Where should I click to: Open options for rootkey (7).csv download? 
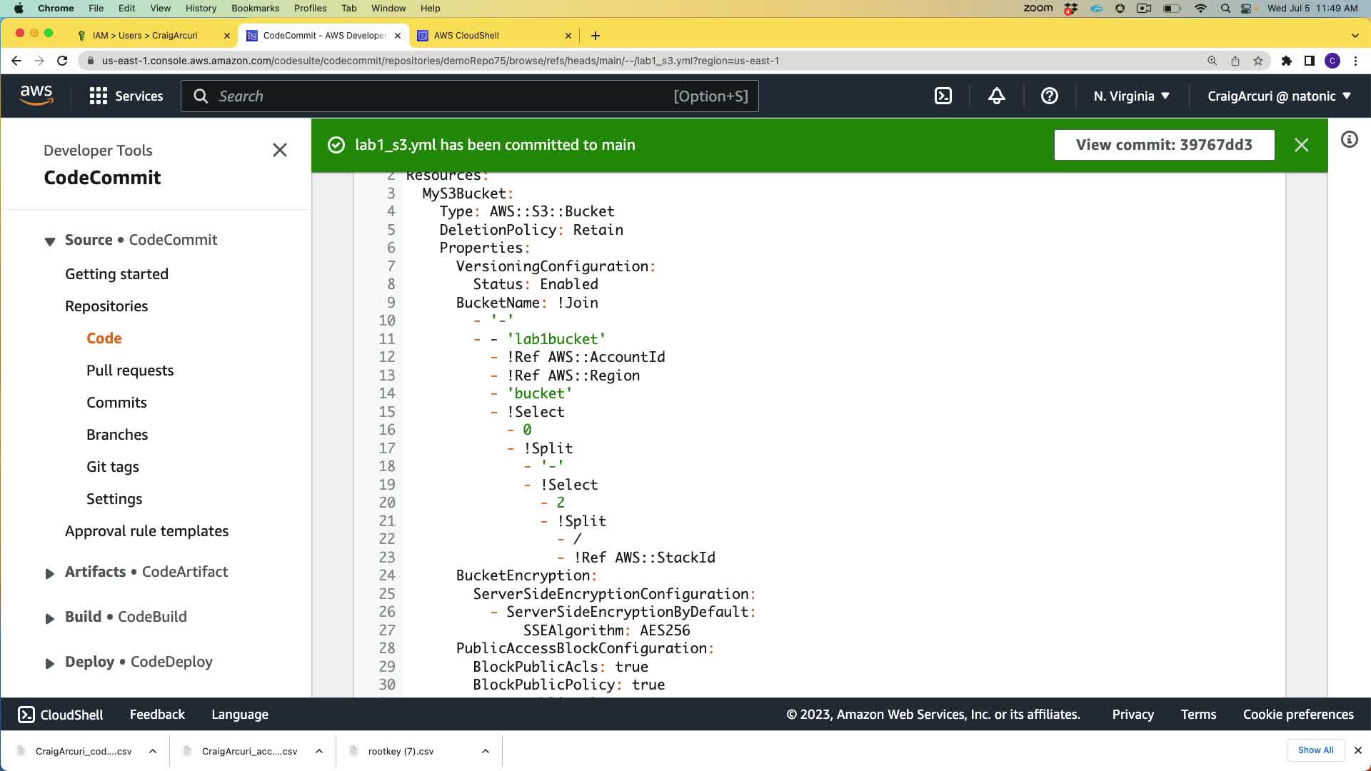(486, 751)
